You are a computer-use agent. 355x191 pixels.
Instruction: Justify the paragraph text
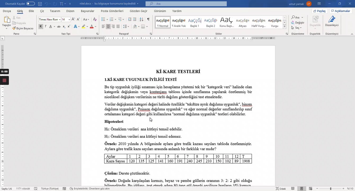(x=118, y=26)
